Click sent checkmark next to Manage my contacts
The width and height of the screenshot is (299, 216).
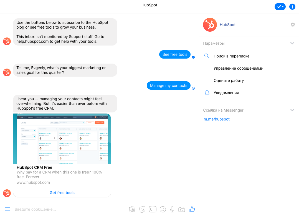click(193, 88)
